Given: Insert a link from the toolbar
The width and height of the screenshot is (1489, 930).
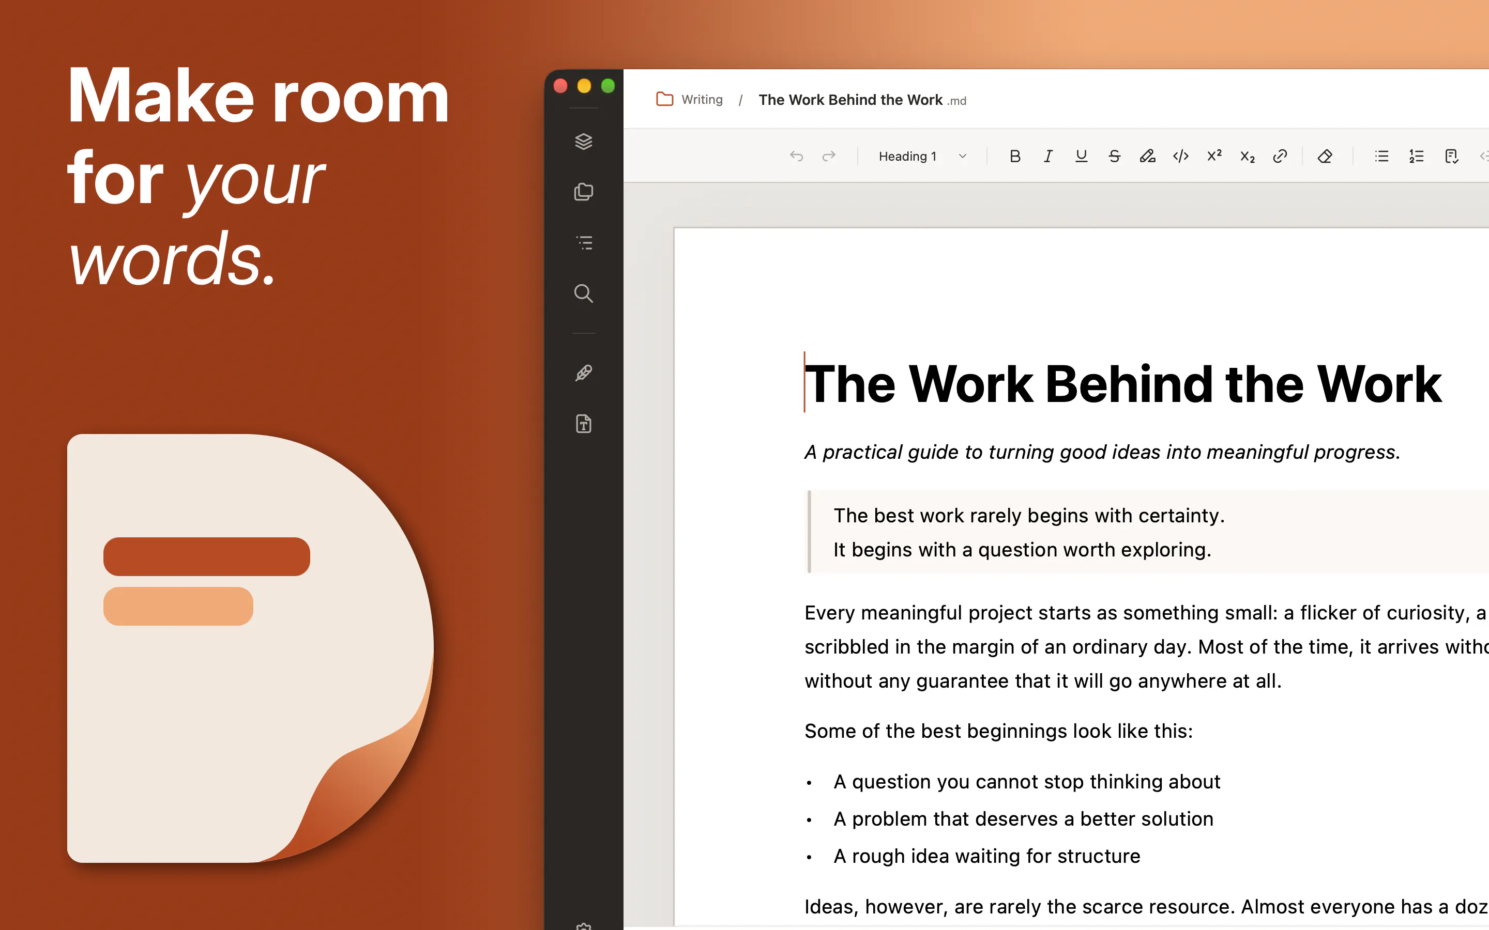Looking at the screenshot, I should (x=1280, y=156).
